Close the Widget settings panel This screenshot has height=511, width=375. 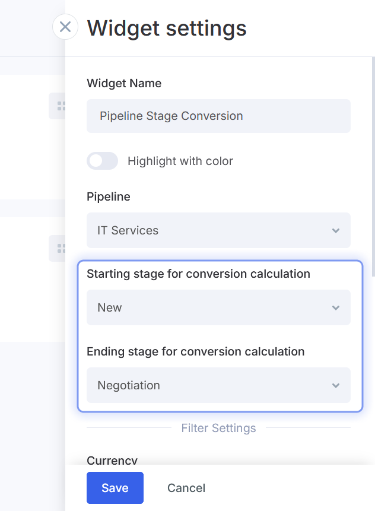[65, 27]
